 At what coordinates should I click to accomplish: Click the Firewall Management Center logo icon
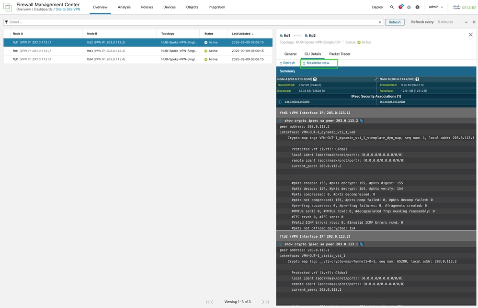7,7
